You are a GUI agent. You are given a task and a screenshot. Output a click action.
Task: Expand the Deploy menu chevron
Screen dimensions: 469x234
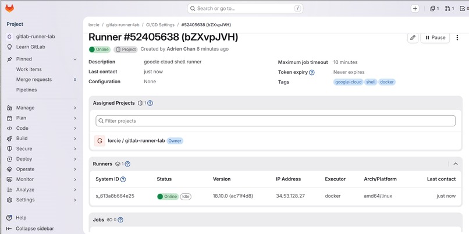75,159
